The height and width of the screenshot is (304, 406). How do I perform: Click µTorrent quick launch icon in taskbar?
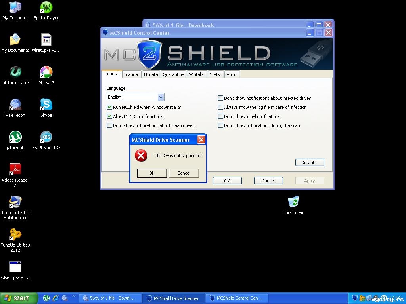46,298
